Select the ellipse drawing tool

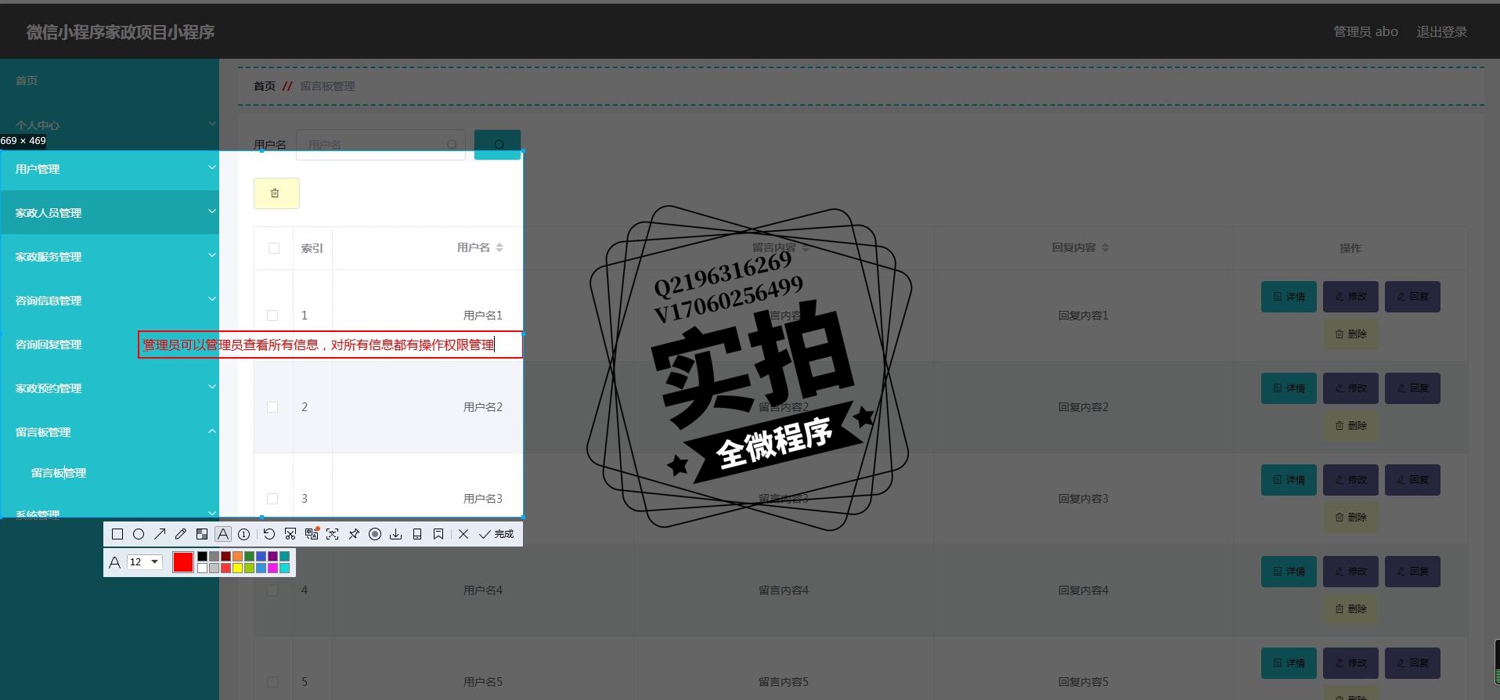139,534
